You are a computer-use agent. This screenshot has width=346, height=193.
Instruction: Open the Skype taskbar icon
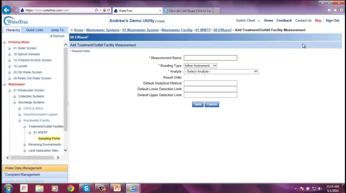(x=86, y=188)
